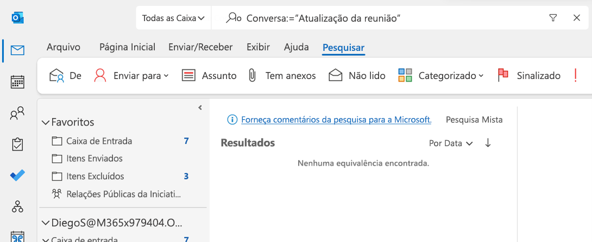Clear the search with X button

[576, 18]
